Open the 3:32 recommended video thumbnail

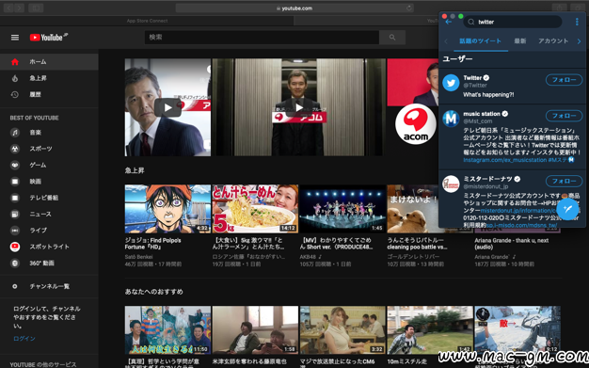342,330
